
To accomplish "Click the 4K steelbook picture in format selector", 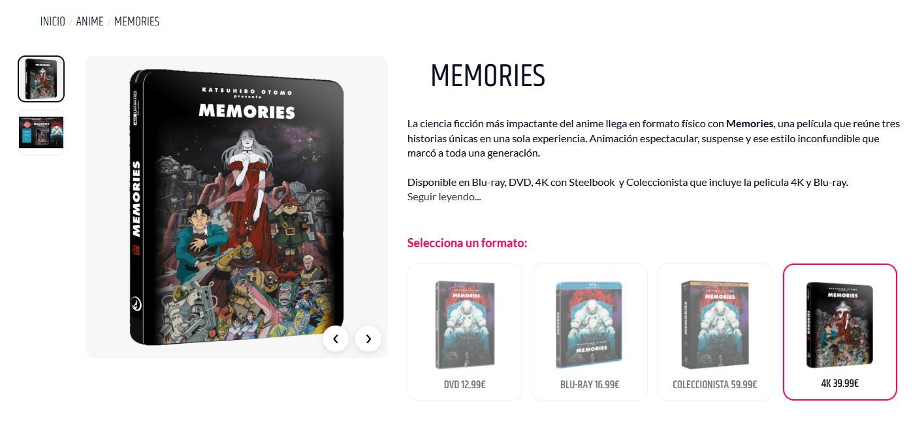I will pyautogui.click(x=840, y=324).
